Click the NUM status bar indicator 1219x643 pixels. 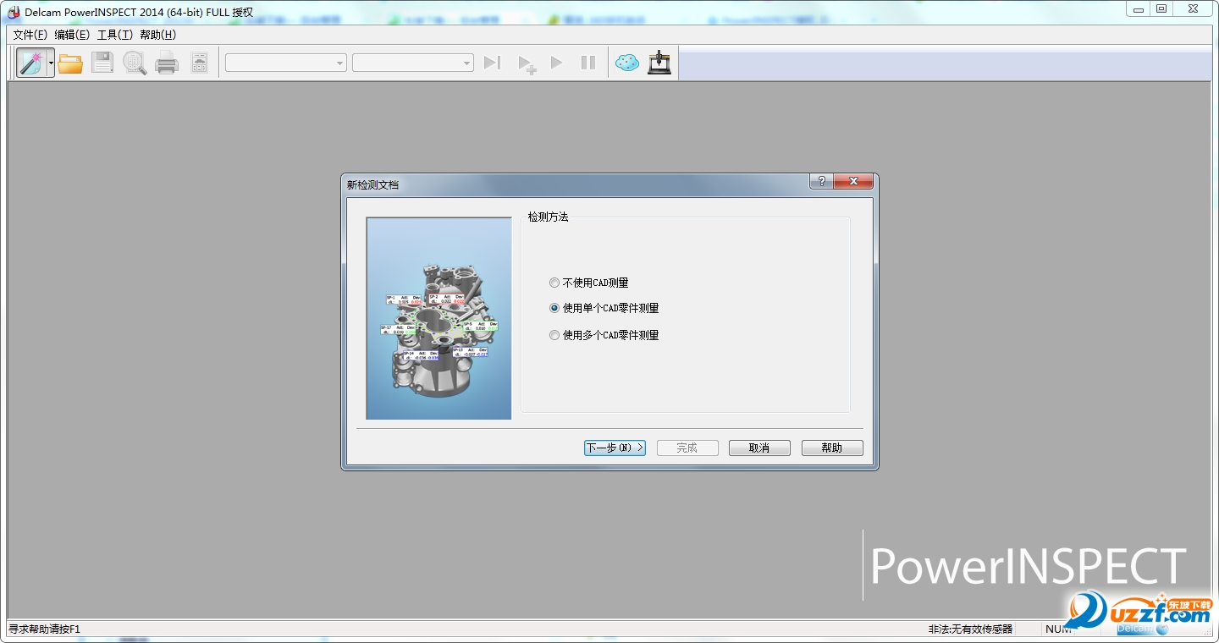[1058, 629]
